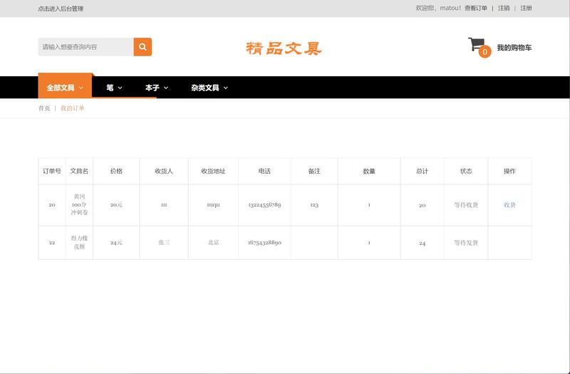Screen dimensions: 570x374
Task: Click recipient 张三 cell
Action: pos(164,242)
